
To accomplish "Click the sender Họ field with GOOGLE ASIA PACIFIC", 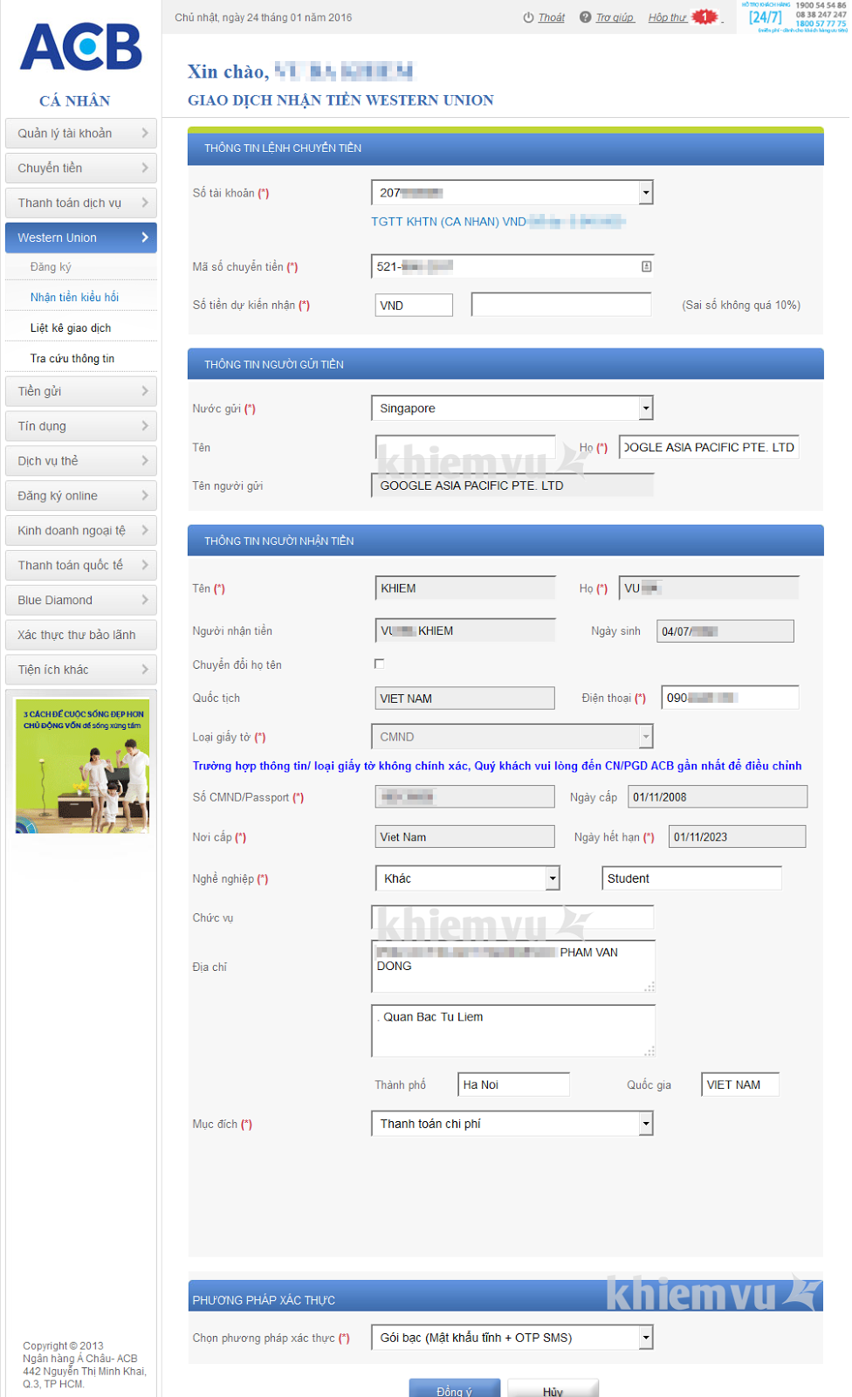I will tap(709, 447).
